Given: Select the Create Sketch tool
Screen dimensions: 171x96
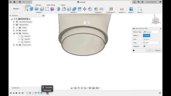Looking at the screenshot, I should [x=26, y=9].
